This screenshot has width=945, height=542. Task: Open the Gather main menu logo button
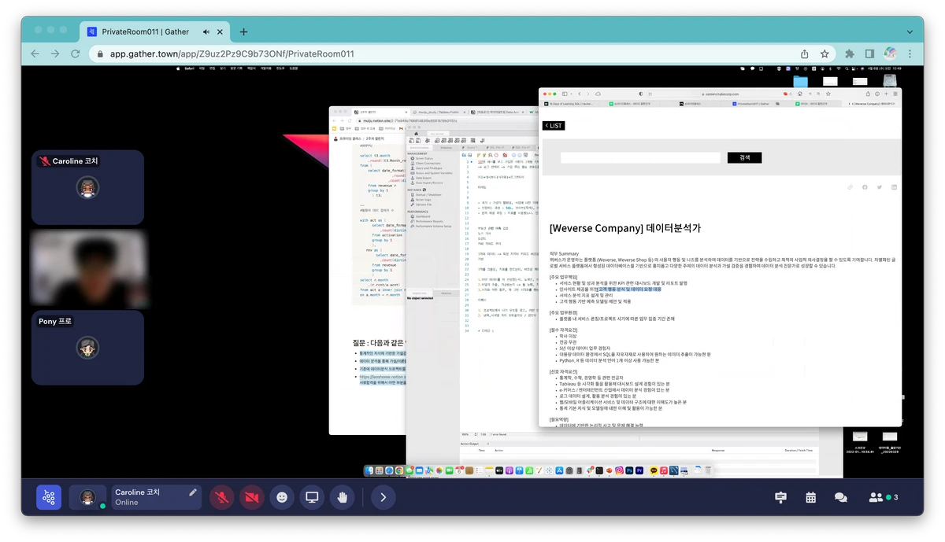(49, 497)
